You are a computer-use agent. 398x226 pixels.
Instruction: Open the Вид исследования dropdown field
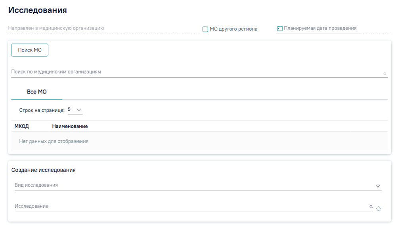pos(198,186)
